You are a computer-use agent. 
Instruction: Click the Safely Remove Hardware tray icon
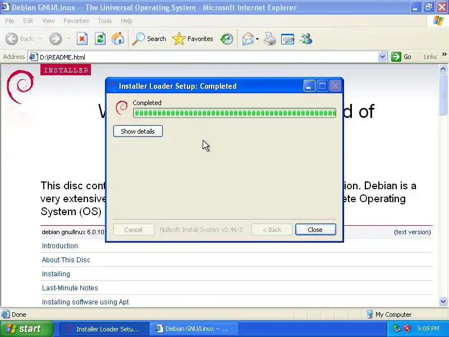tap(397, 329)
